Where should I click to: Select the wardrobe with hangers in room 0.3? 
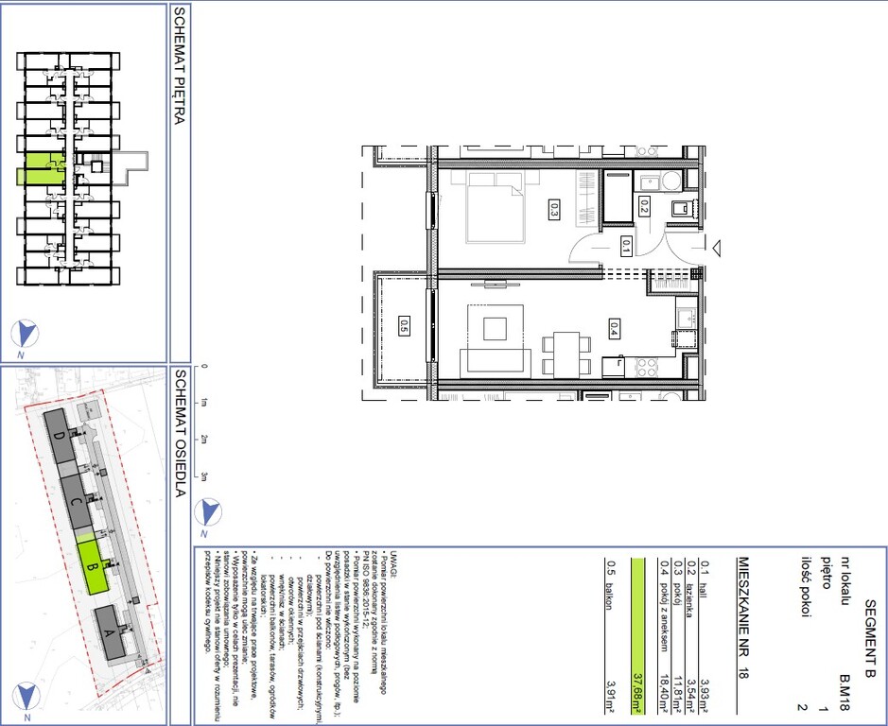[x=587, y=197]
